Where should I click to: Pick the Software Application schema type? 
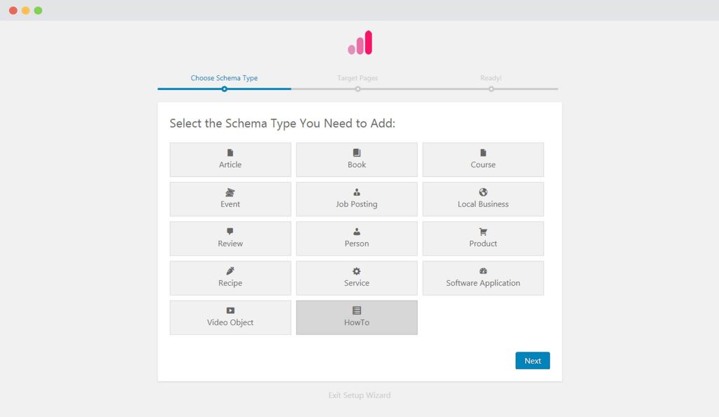tap(483, 277)
